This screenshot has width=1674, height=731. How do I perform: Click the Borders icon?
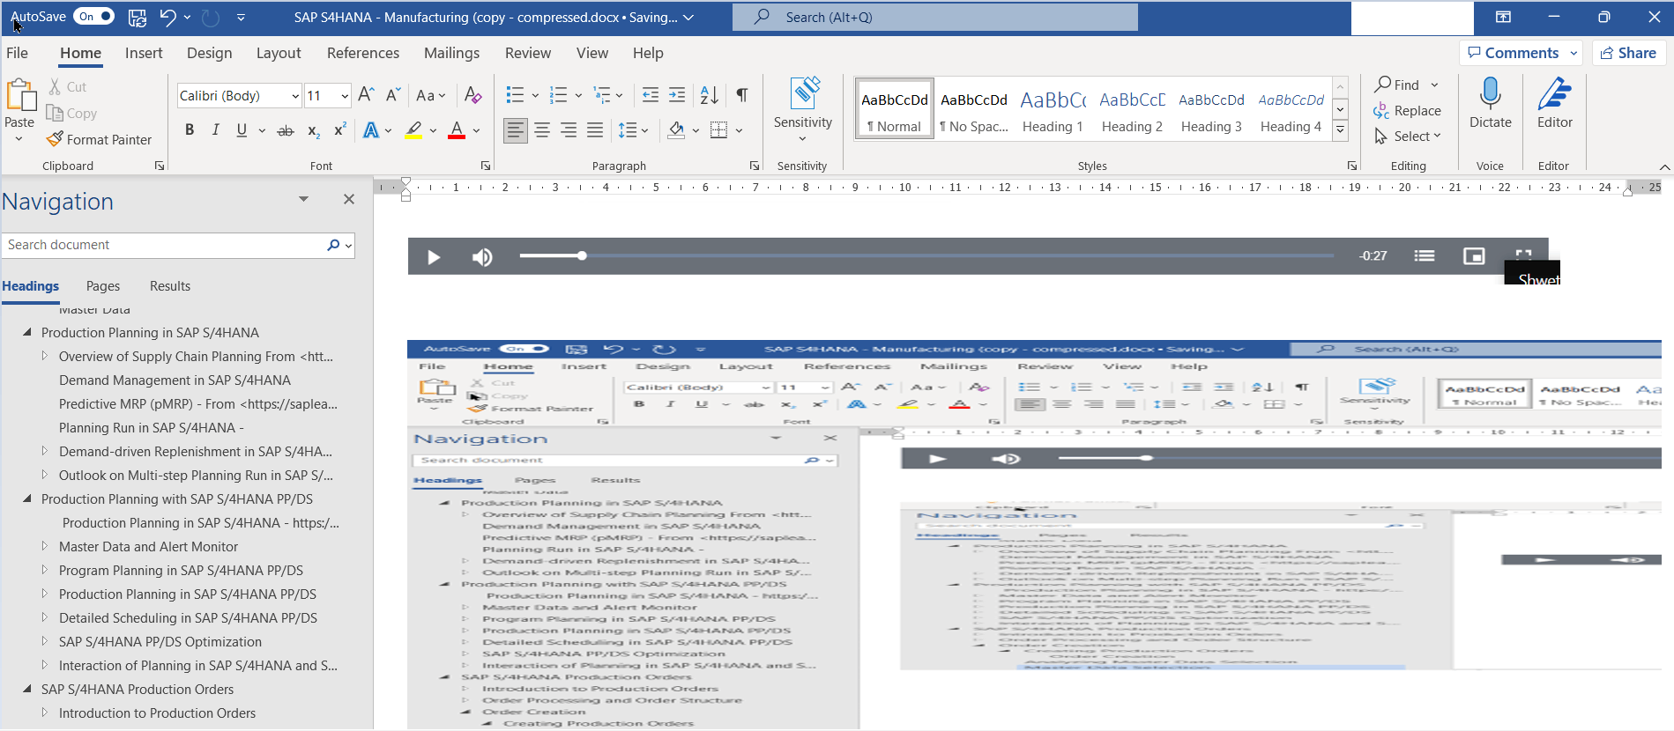pos(719,130)
